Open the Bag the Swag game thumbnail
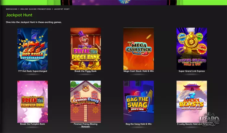 [138, 102]
